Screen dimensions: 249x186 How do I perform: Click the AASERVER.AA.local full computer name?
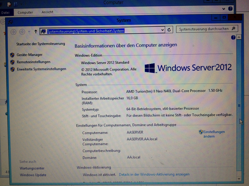[x=142, y=139]
